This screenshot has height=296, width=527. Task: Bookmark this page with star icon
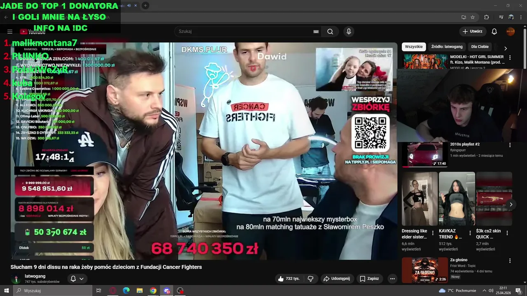point(473,17)
